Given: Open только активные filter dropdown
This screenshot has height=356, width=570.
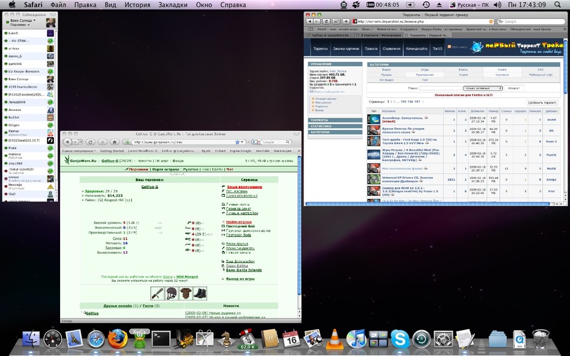Looking at the screenshot, I should click(x=483, y=88).
